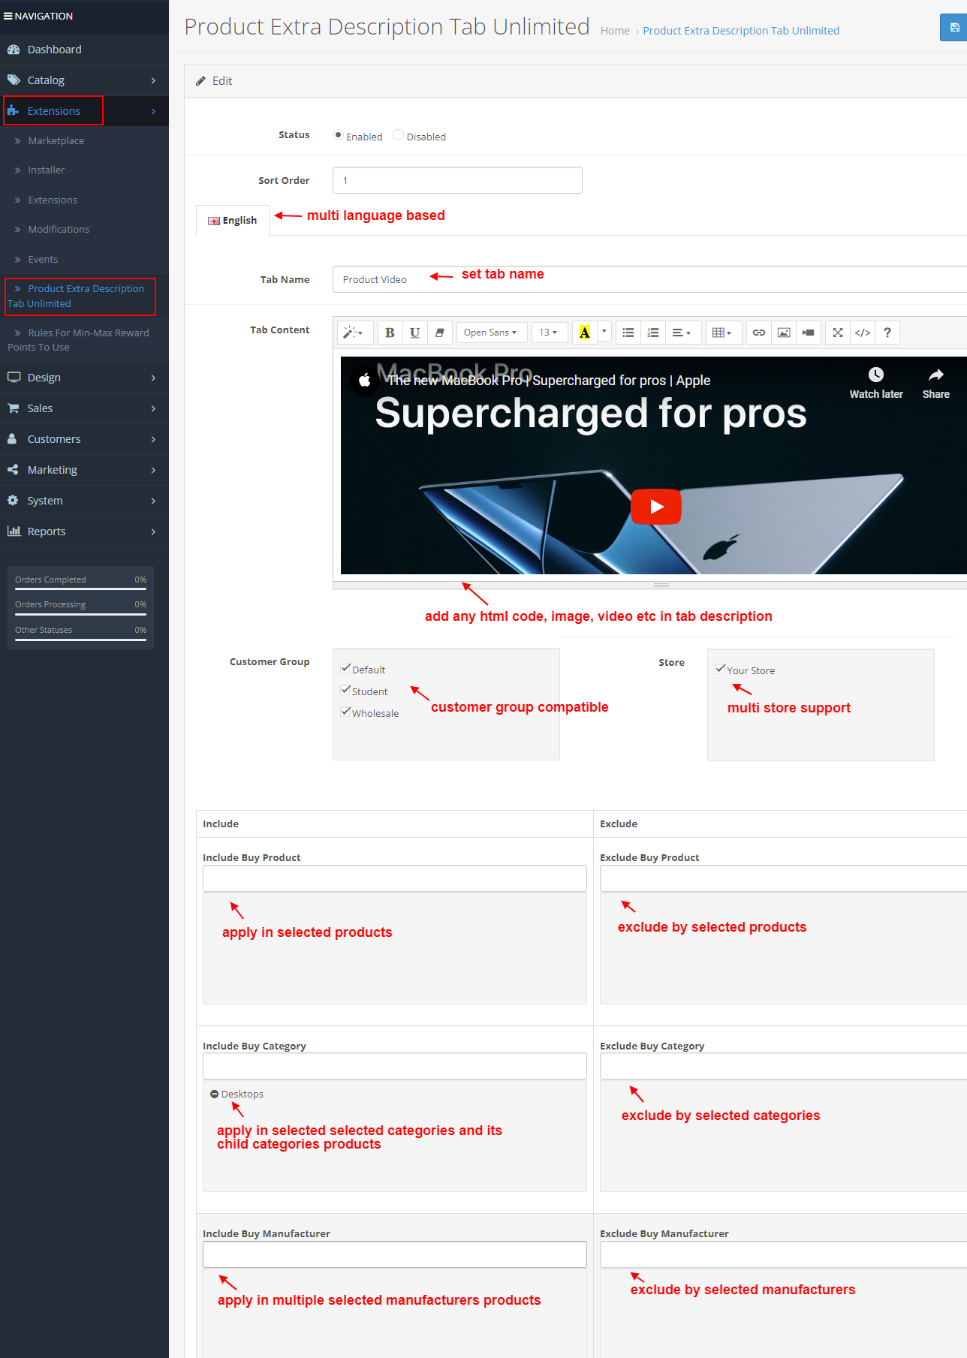967x1358 pixels.
Task: Go to Home breadcrumb link
Action: point(615,31)
